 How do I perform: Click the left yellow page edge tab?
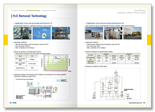tap(6, 40)
